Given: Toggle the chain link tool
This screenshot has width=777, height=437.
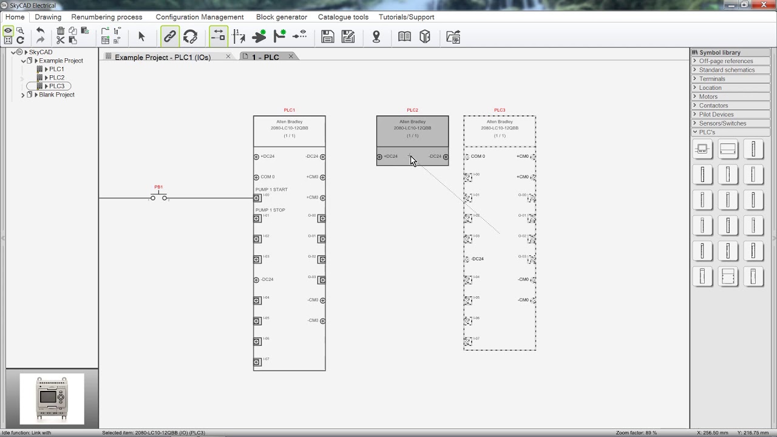Looking at the screenshot, I should point(170,36).
